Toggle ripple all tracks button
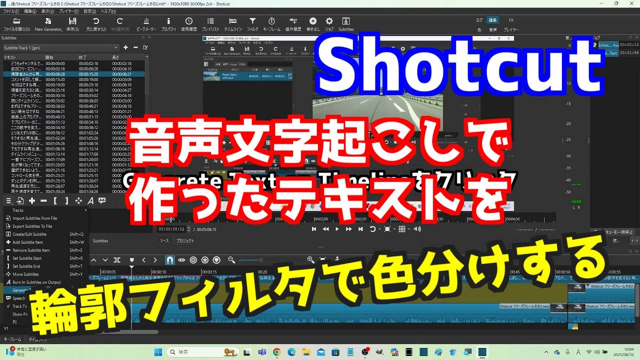This screenshot has height=360, width=640. pyautogui.click(x=205, y=260)
